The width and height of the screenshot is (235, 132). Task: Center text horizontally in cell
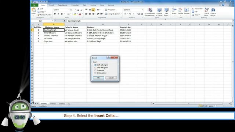90,14
